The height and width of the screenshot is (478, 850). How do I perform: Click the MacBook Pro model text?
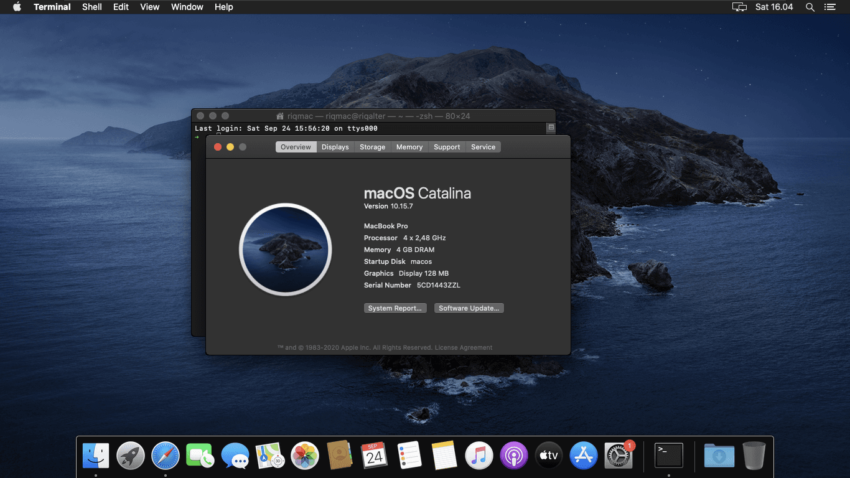pyautogui.click(x=386, y=226)
